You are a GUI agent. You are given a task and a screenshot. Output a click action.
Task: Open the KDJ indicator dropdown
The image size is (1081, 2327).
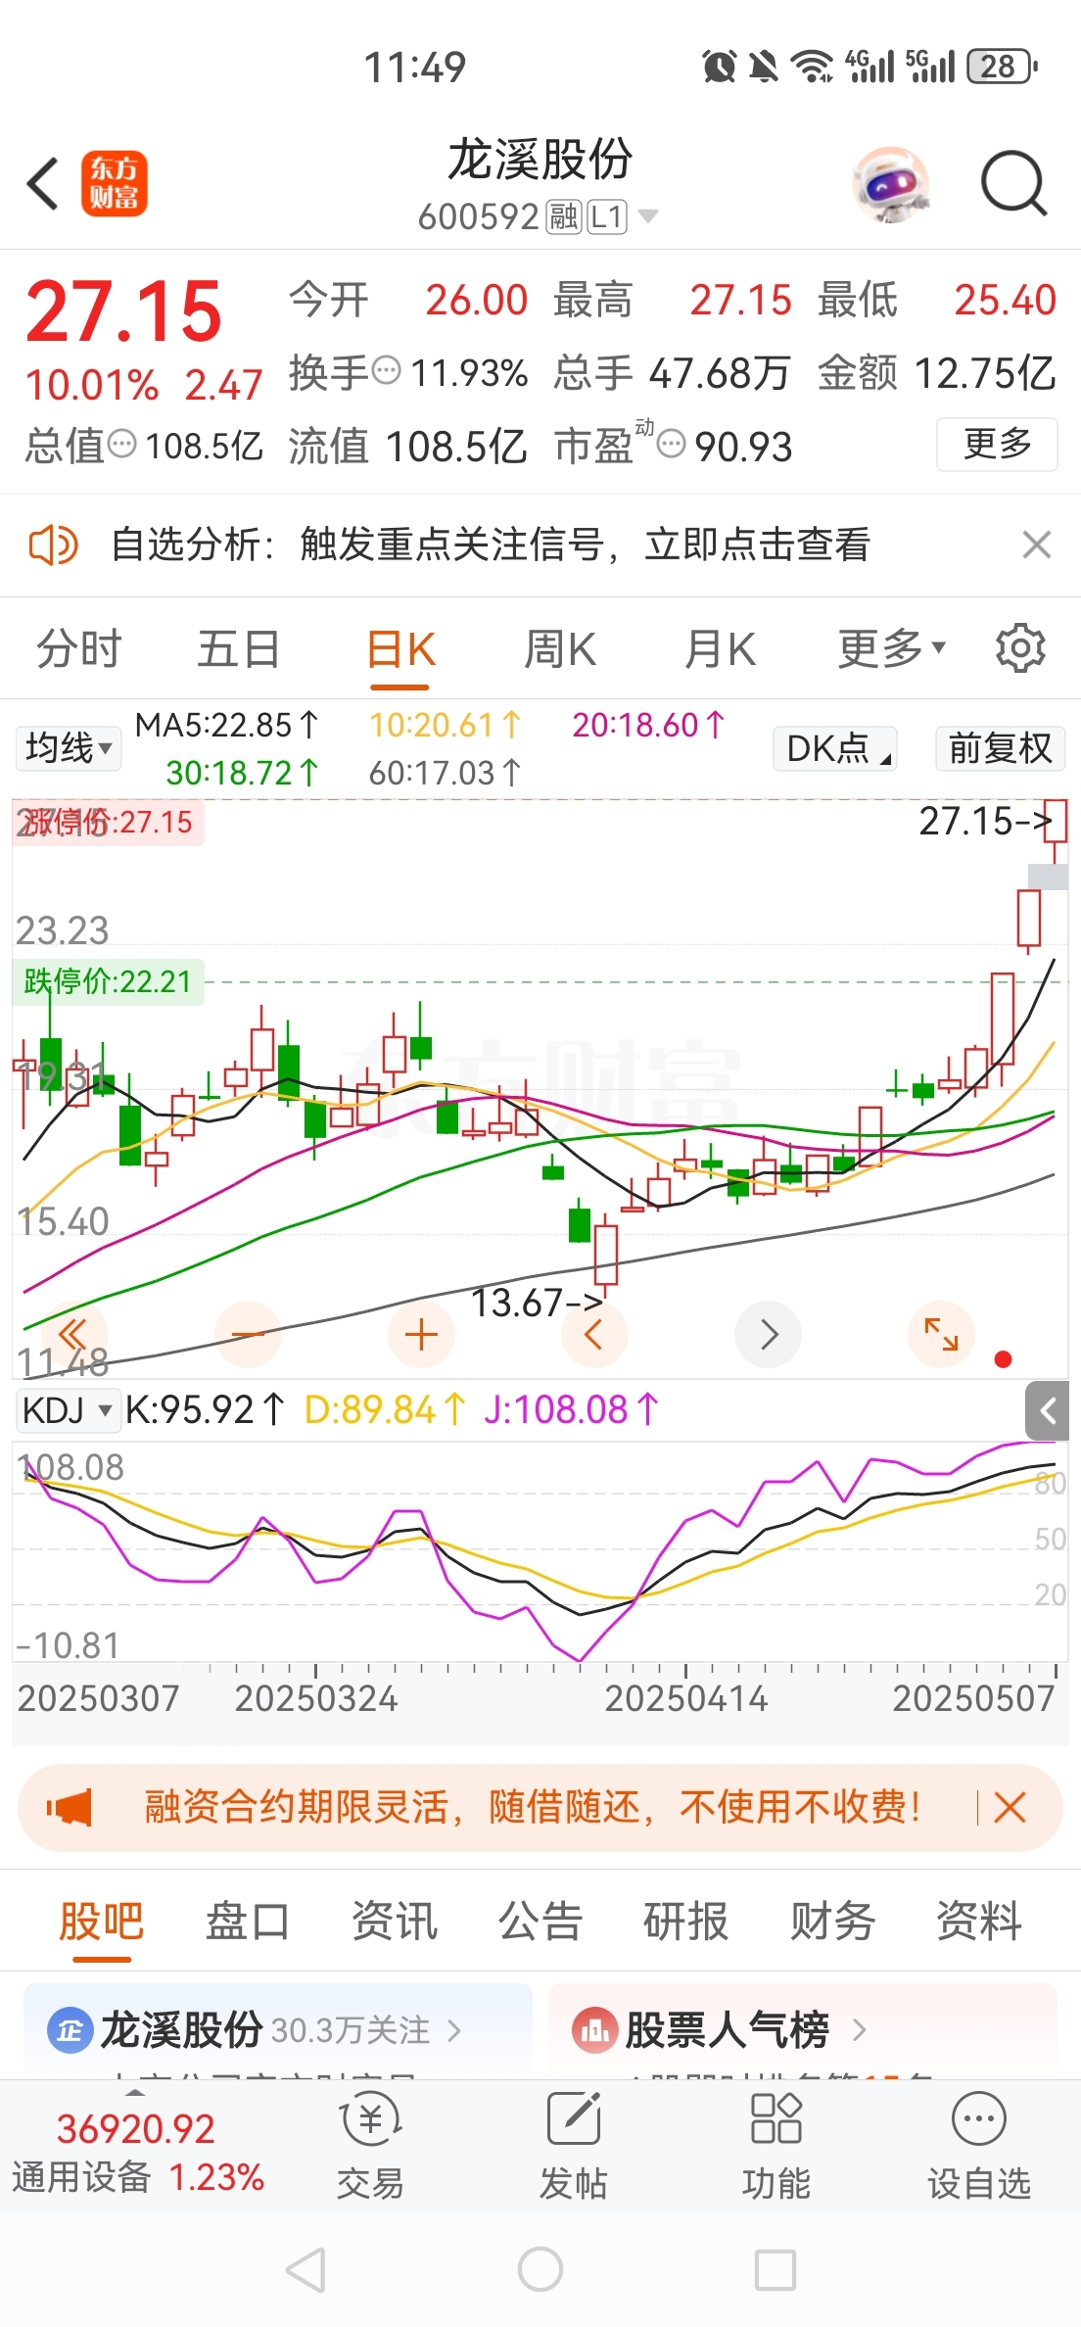click(68, 1410)
